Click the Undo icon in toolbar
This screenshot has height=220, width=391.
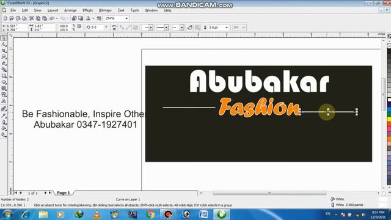pos(52,18)
